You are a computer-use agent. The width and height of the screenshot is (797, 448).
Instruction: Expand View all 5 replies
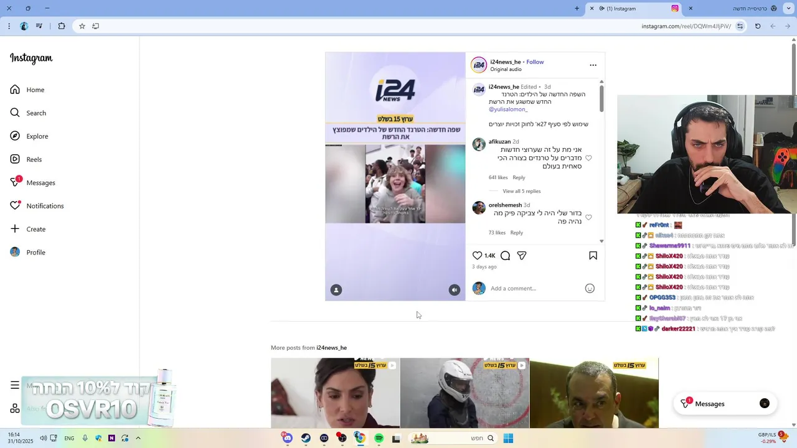[x=522, y=191]
